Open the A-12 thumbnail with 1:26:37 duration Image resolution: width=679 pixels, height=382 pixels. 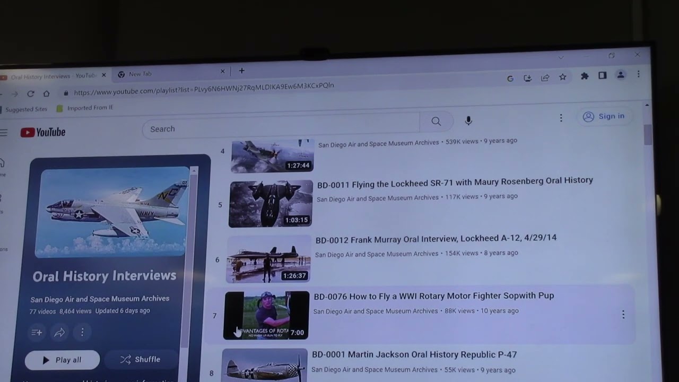pyautogui.click(x=268, y=260)
